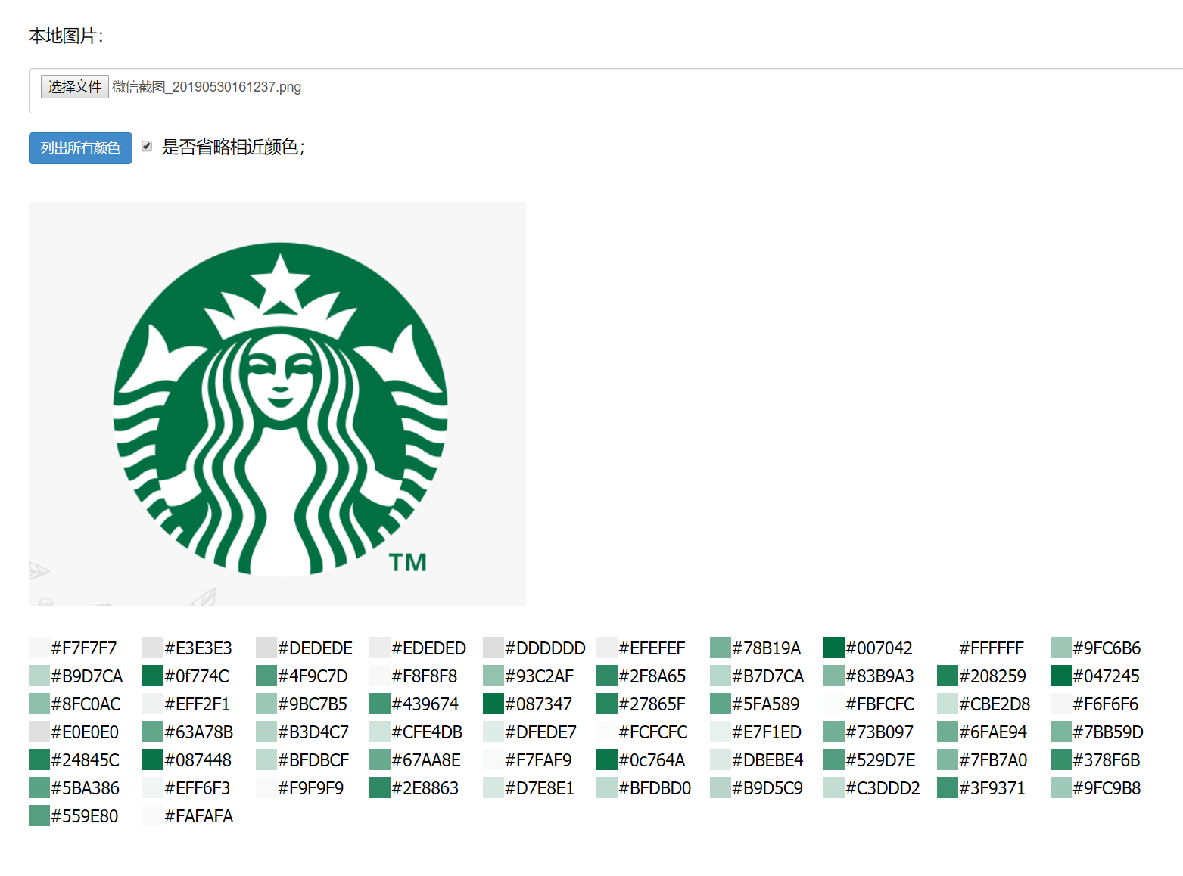Click the #7FB7A0 color code label
The width and height of the screenshot is (1183, 876).
(x=993, y=760)
